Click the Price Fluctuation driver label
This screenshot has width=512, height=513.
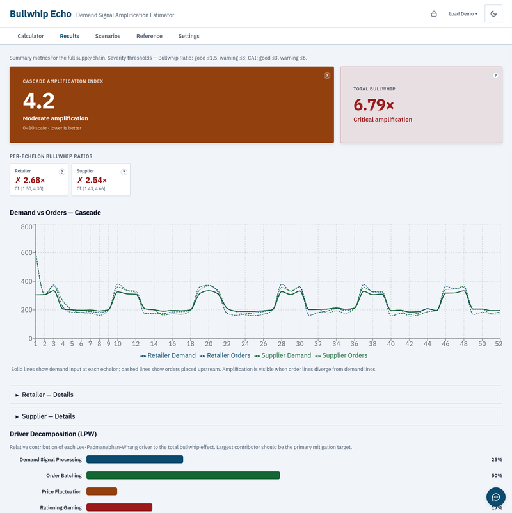61,492
